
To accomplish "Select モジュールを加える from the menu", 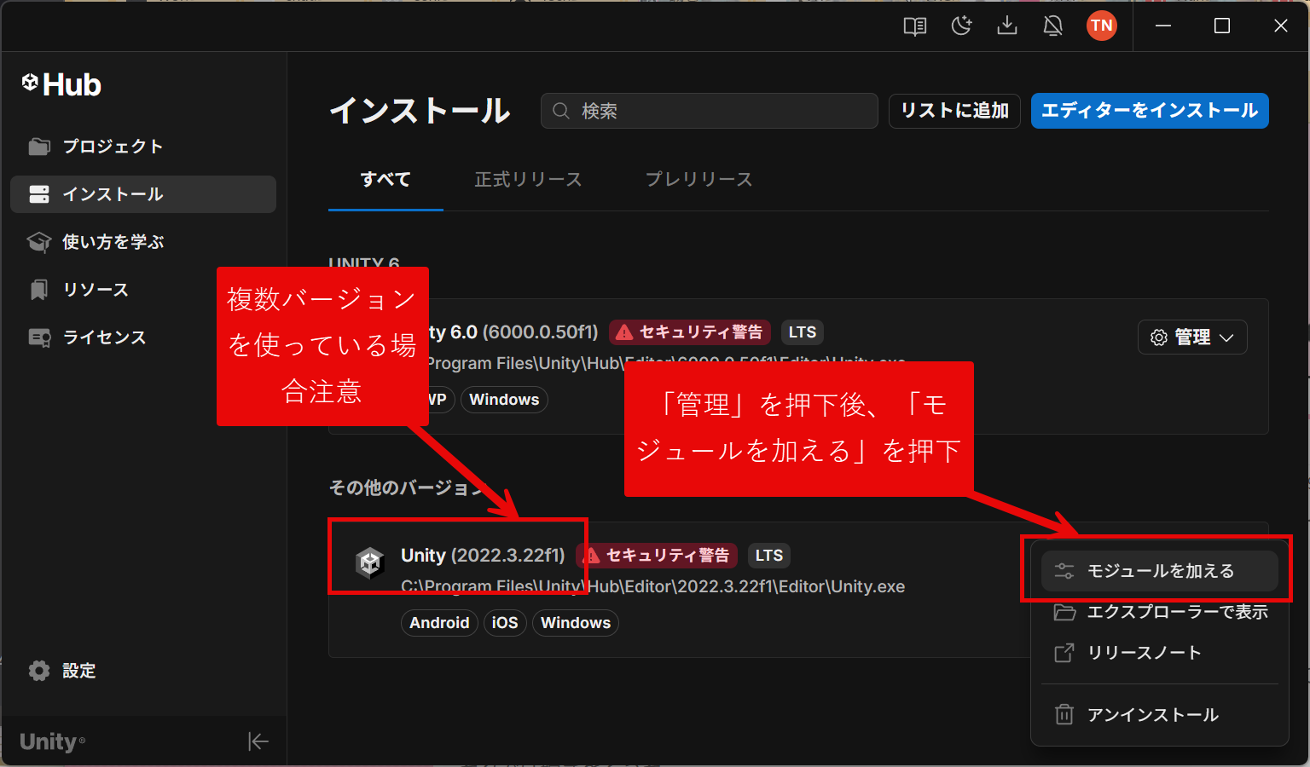I will [1159, 571].
